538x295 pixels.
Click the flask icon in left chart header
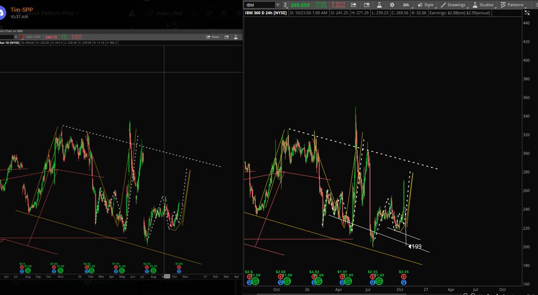coord(236,37)
